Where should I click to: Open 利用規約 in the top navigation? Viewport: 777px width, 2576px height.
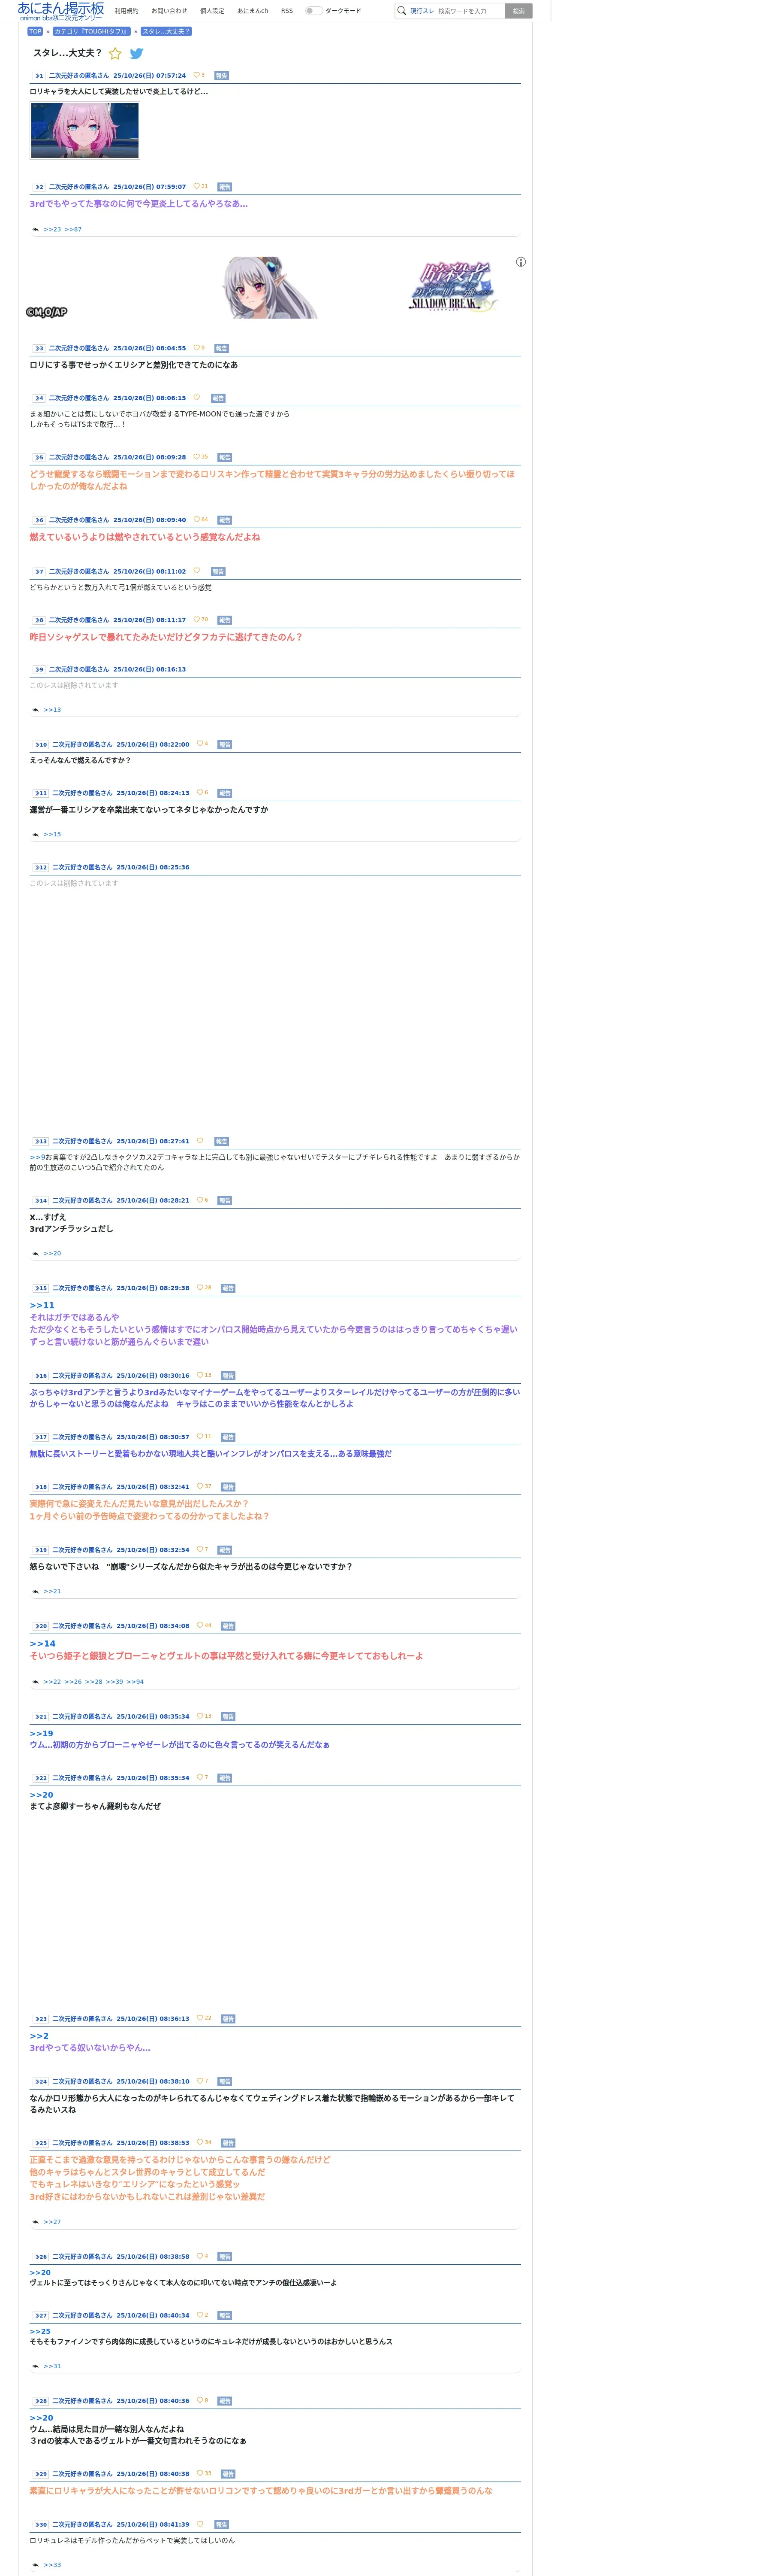[x=127, y=11]
